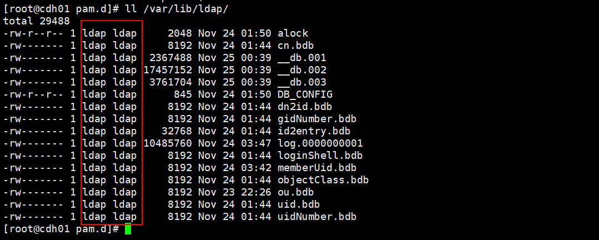Click the ou.bdb filename
This screenshot has width=599, height=240.
click(295, 192)
